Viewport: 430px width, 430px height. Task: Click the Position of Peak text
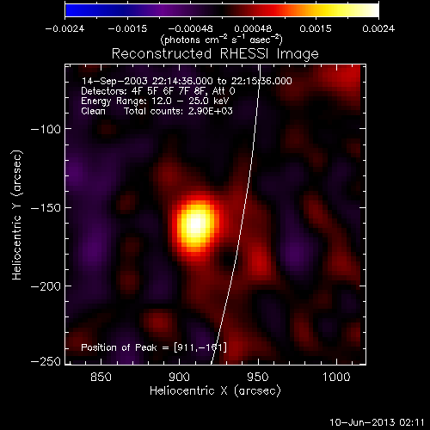[154, 347]
